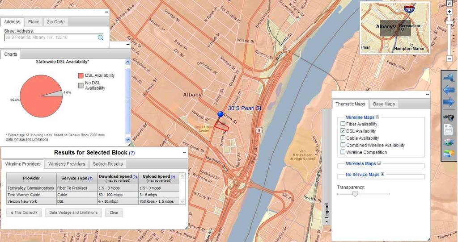
Task: Open the charts and data icon
Action: tap(449, 153)
